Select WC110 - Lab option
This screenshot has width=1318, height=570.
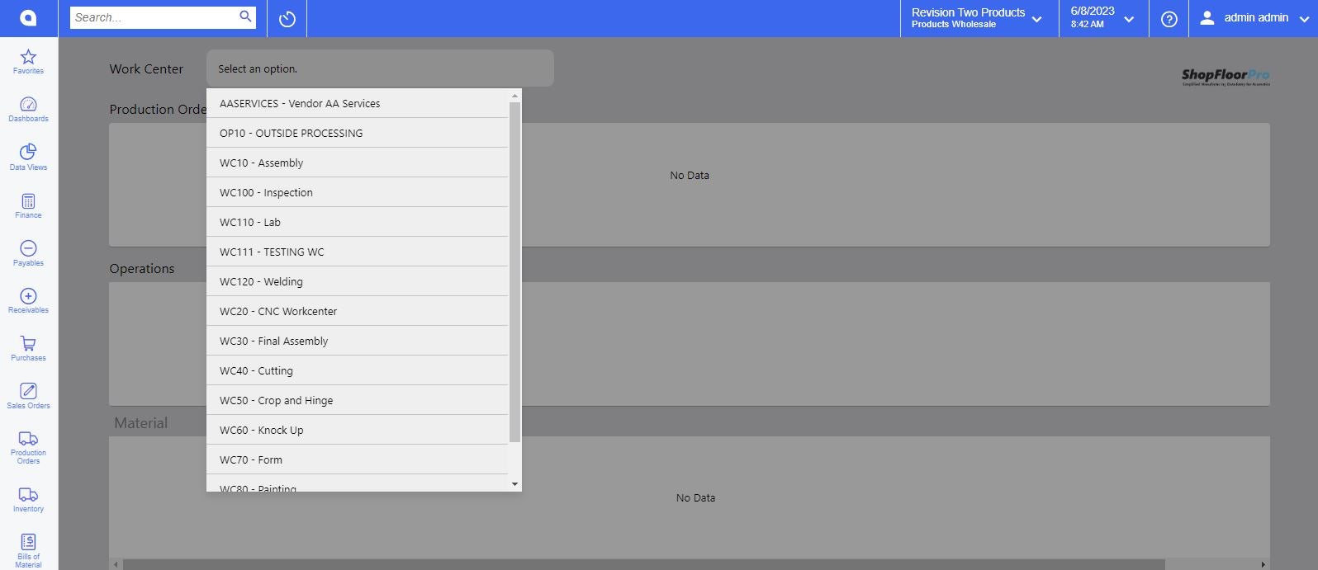coord(358,222)
